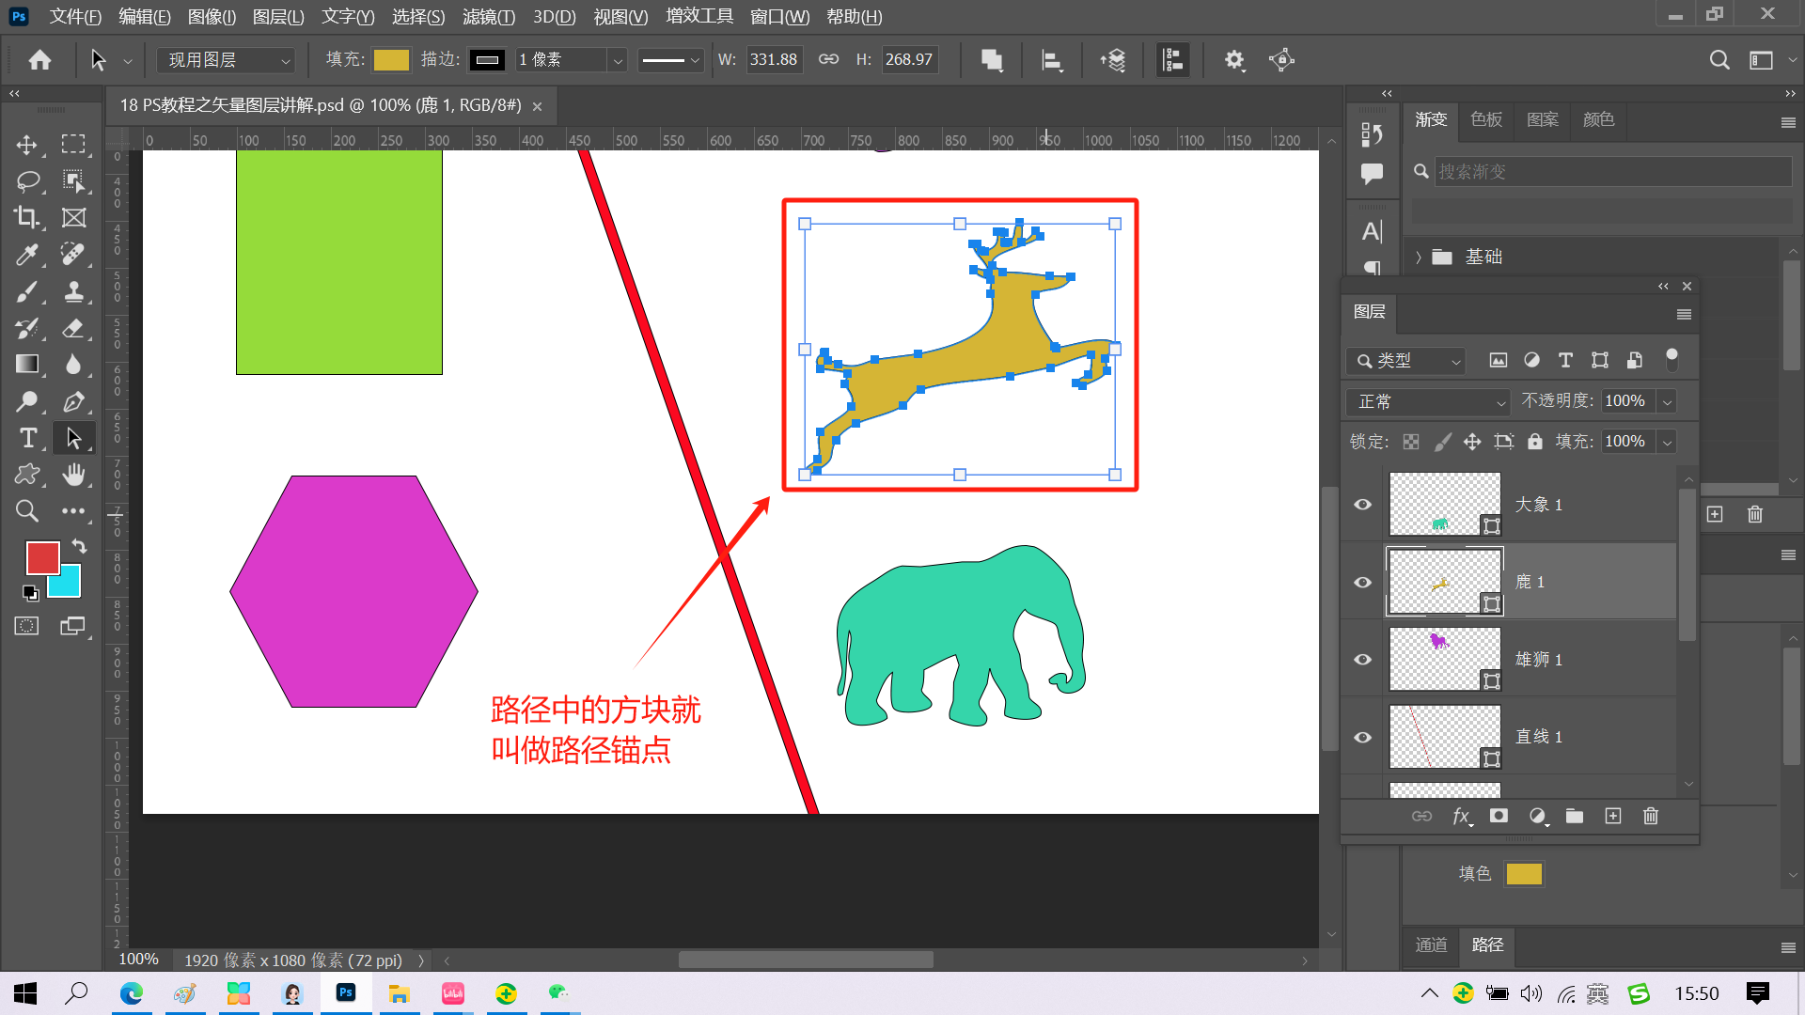
Task: Select the Pen tool
Action: point(73,402)
